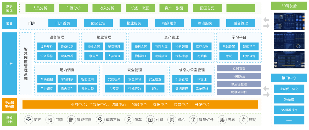This screenshot has width=309, height=130.
Task: Select the 门禁 access control icon
Action: pyautogui.click(x=50, y=120)
